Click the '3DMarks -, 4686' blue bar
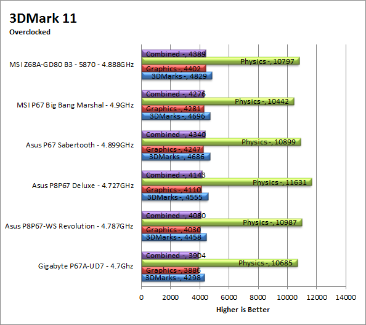366x325 pixels. click(x=176, y=157)
